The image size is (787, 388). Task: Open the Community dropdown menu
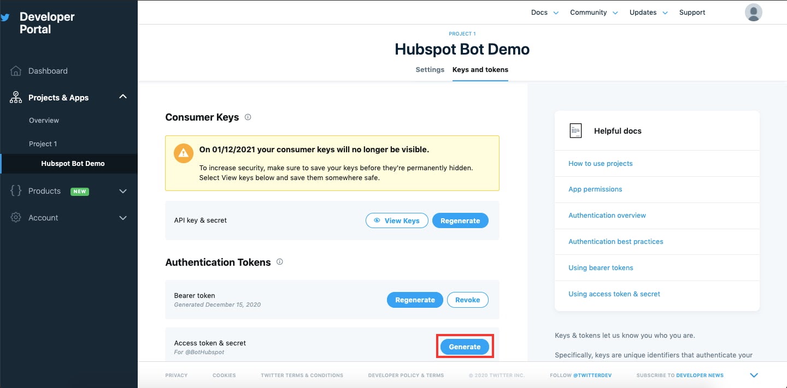pos(594,13)
